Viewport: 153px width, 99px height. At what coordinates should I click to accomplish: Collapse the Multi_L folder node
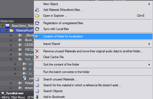coord(11,59)
